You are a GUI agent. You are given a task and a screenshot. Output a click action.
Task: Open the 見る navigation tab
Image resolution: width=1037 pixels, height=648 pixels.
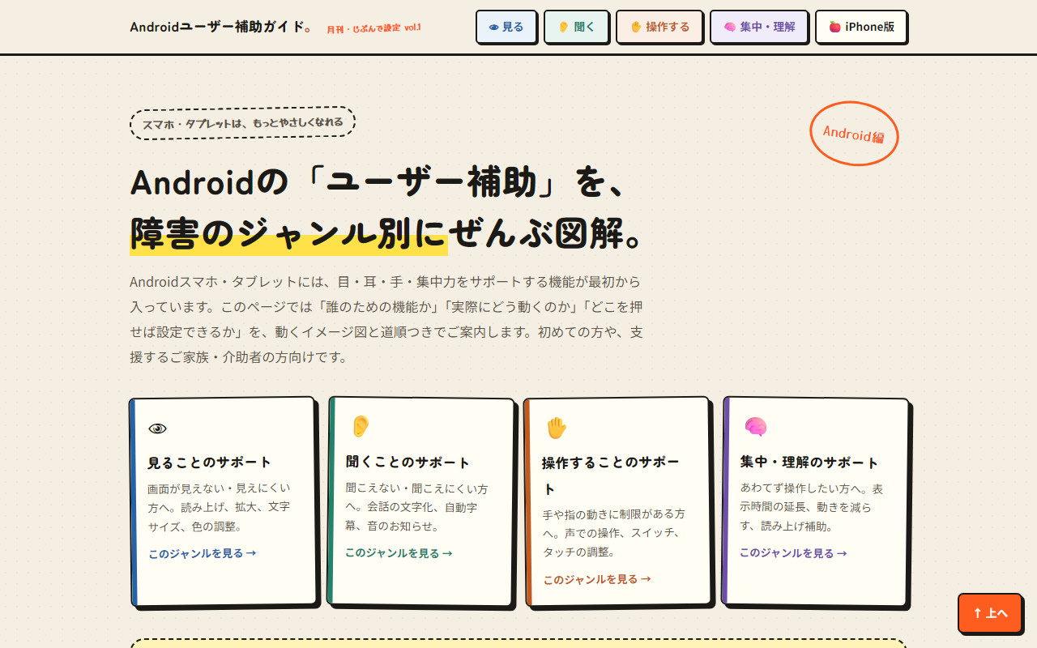click(506, 27)
